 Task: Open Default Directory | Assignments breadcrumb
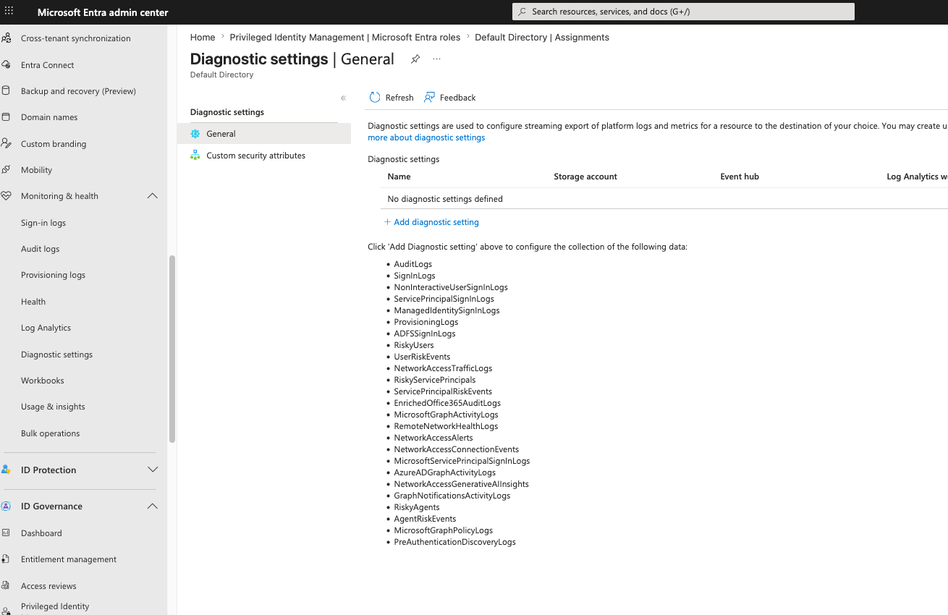point(542,38)
